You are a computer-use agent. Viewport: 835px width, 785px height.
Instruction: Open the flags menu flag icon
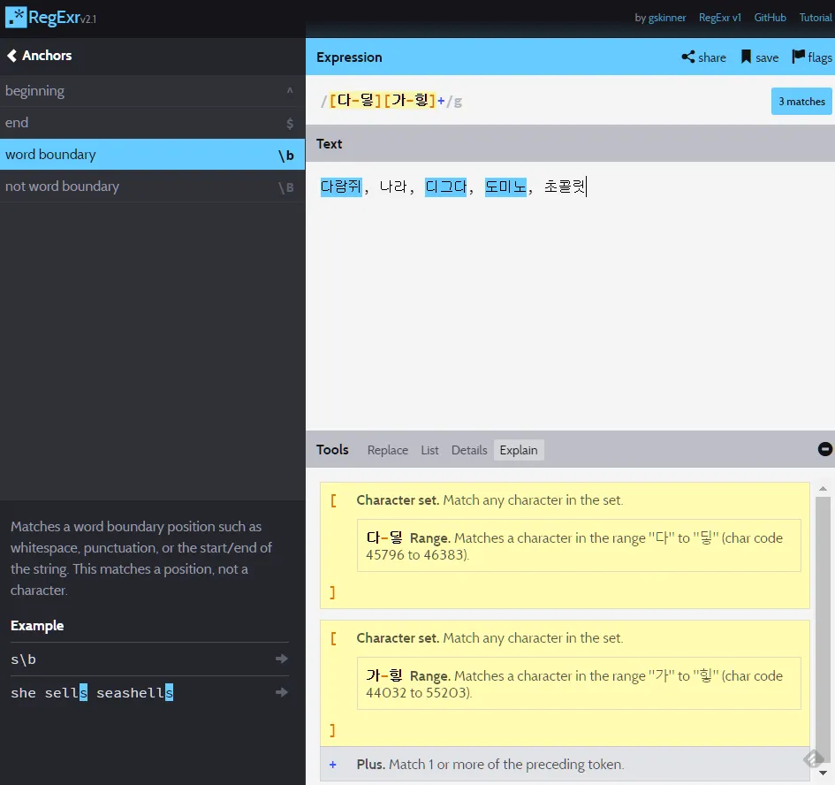coord(798,57)
